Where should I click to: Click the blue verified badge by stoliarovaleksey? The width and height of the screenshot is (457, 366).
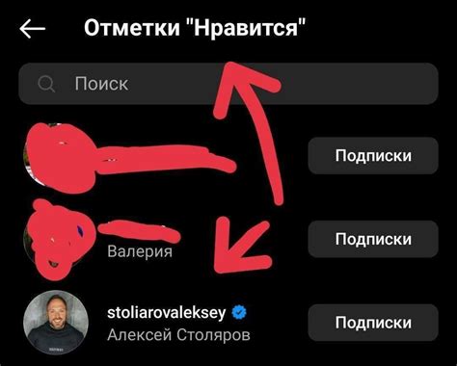point(239,312)
